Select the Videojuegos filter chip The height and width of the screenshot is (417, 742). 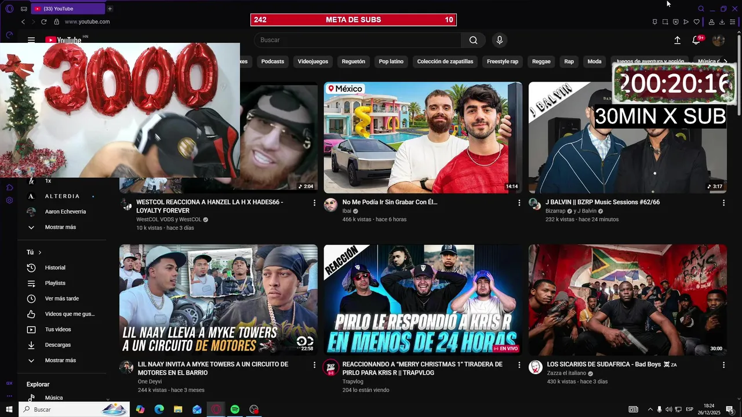[x=313, y=61]
